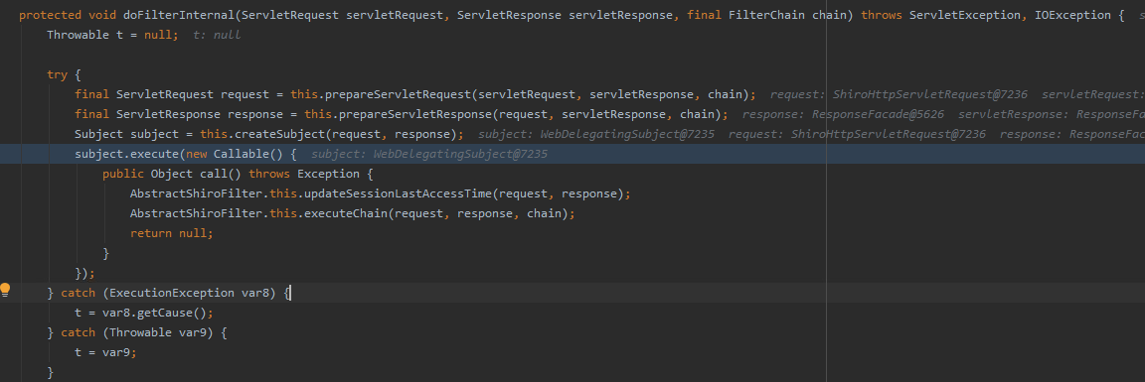Click the method name doFilterInternal
This screenshot has height=382, width=1145.
(180, 15)
